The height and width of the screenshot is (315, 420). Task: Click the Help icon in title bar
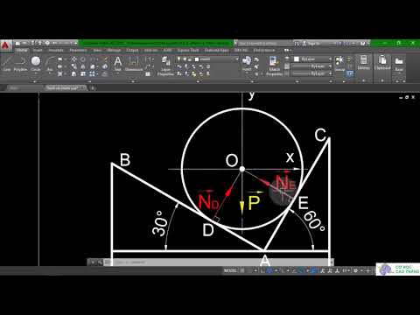point(362,44)
